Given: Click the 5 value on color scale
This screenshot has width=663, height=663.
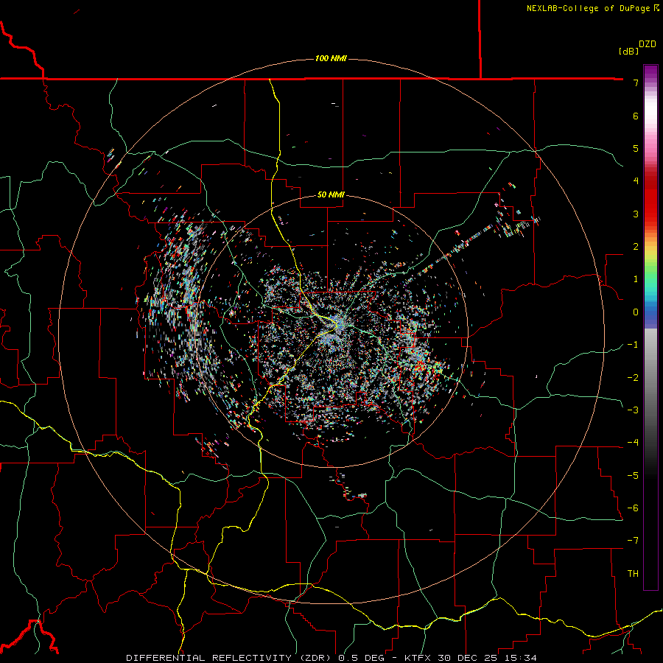Looking at the screenshot, I should [x=636, y=148].
